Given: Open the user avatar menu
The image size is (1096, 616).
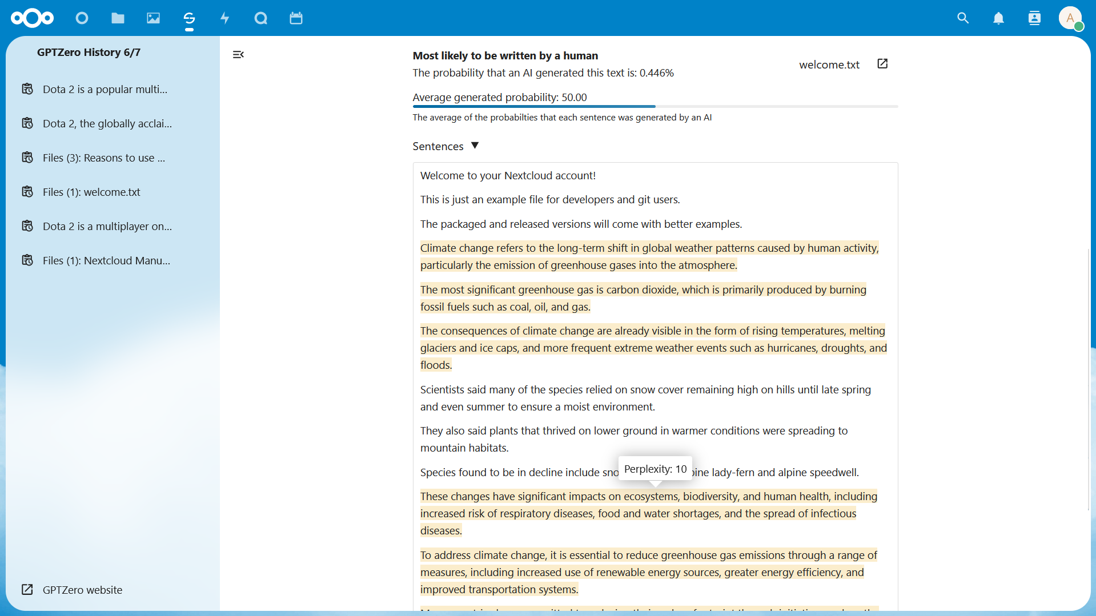Looking at the screenshot, I should tap(1070, 18).
